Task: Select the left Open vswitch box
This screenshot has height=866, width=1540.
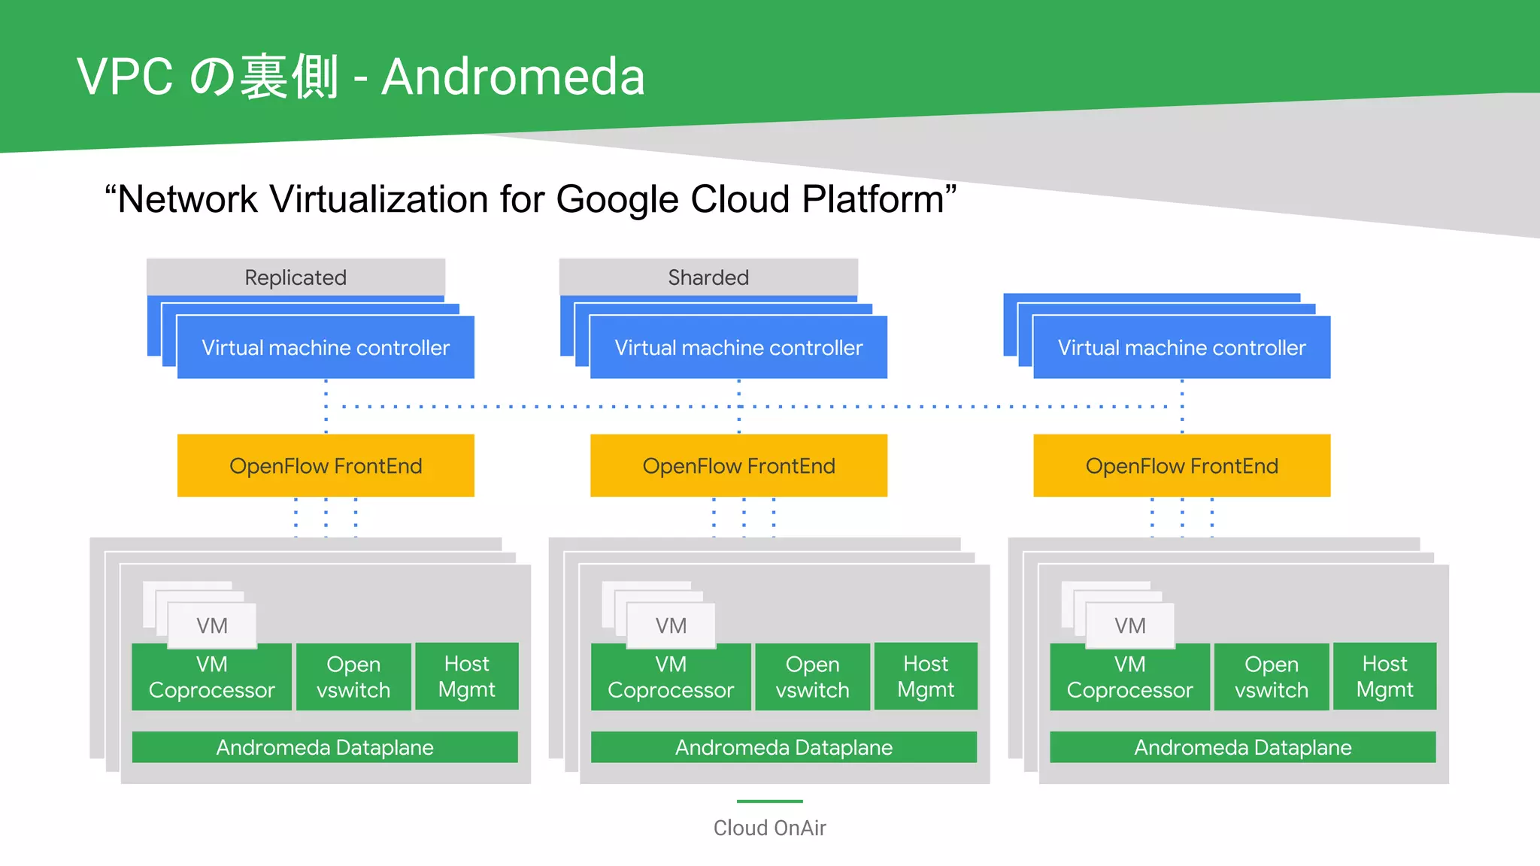Action: pyautogui.click(x=353, y=677)
